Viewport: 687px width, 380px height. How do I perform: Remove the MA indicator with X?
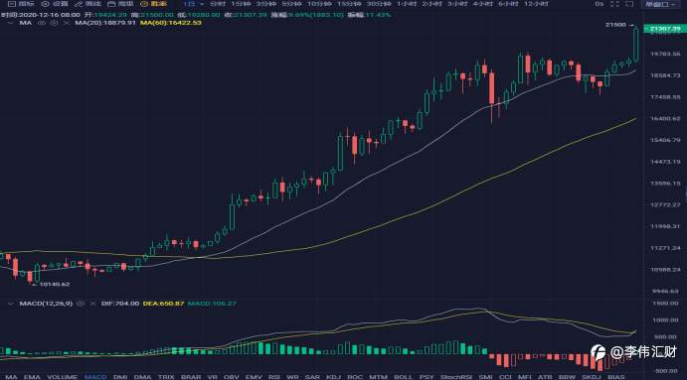tap(67, 23)
